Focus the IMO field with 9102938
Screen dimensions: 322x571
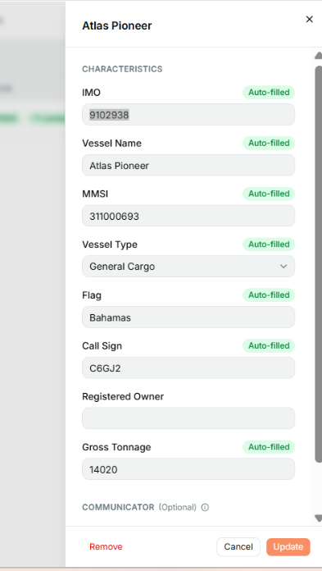(188, 115)
